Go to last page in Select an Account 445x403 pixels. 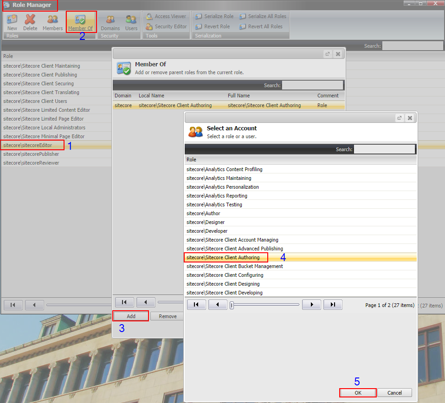[333, 305]
